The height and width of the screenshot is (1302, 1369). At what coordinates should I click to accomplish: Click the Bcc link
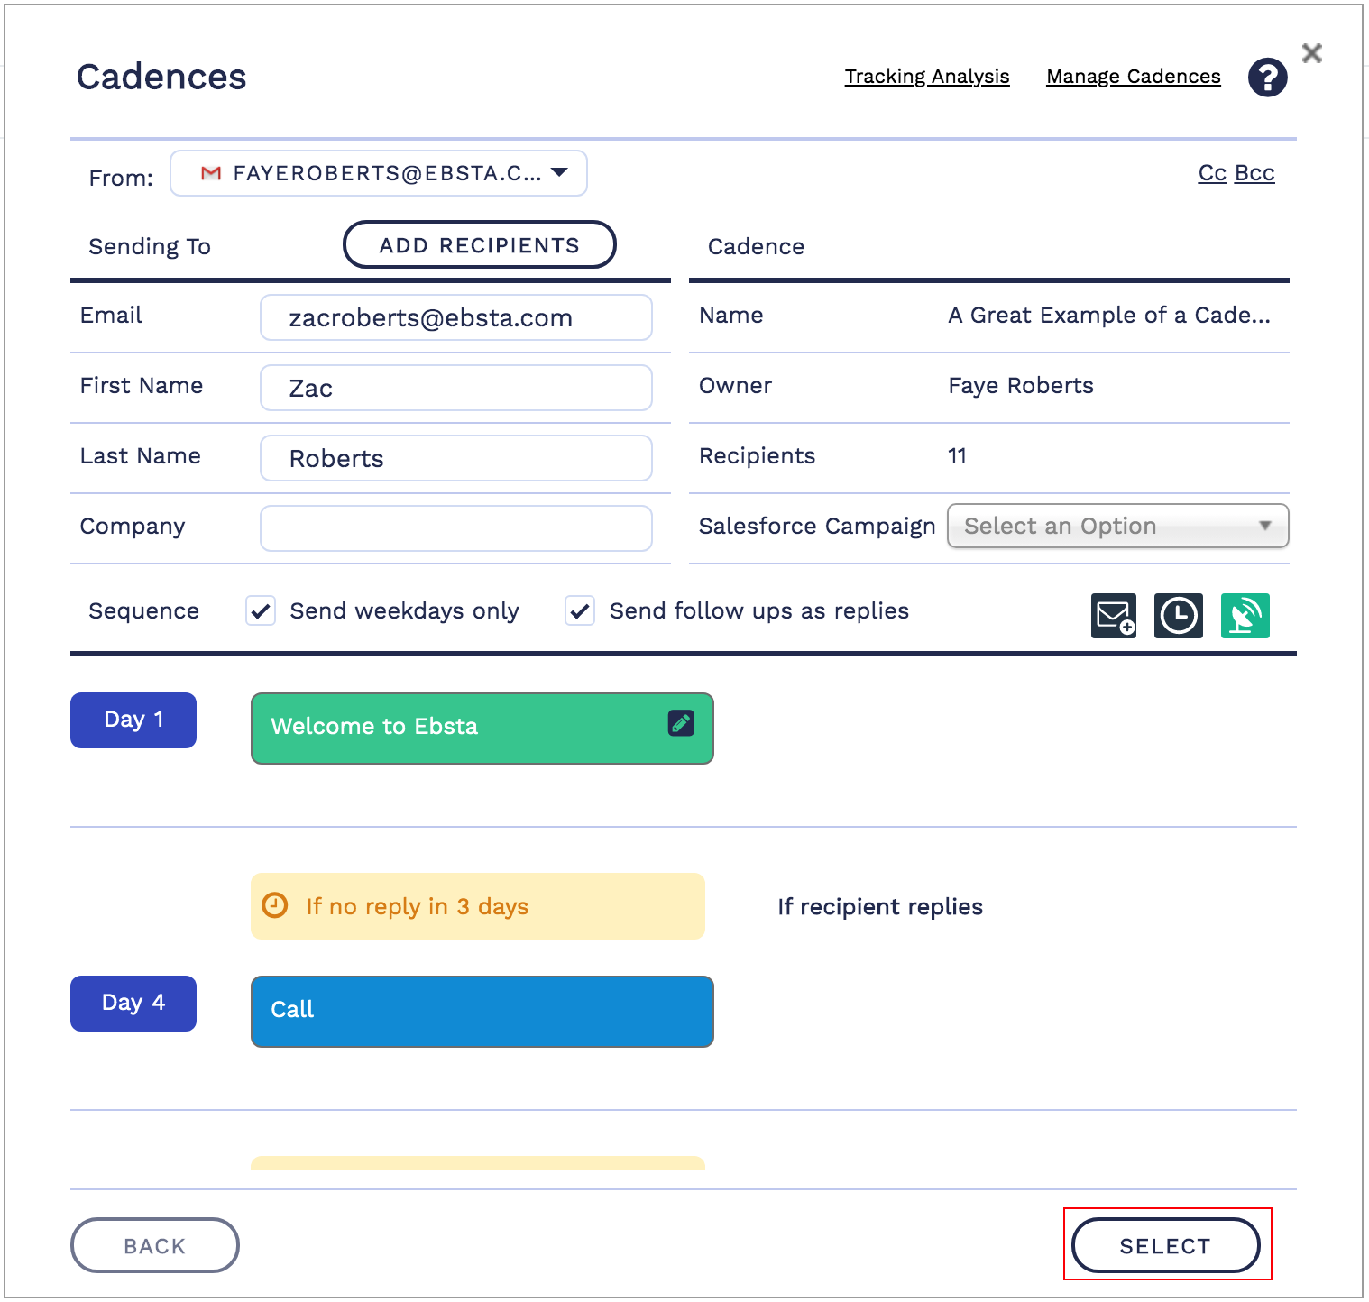pos(1254,173)
